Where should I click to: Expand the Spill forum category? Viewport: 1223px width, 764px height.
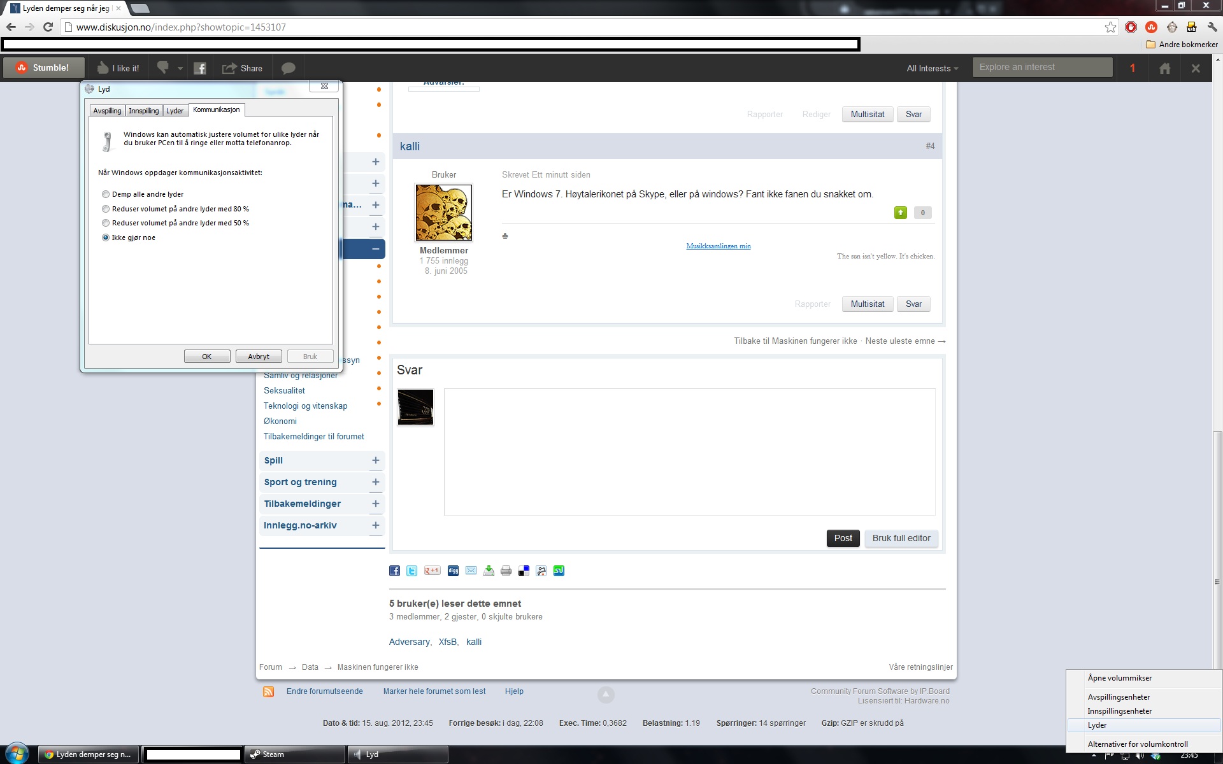[375, 460]
